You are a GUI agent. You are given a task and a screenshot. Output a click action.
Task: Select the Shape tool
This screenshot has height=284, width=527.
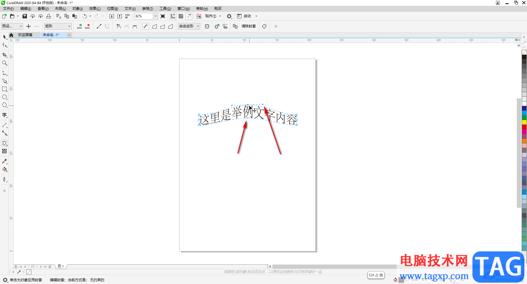click(4, 45)
